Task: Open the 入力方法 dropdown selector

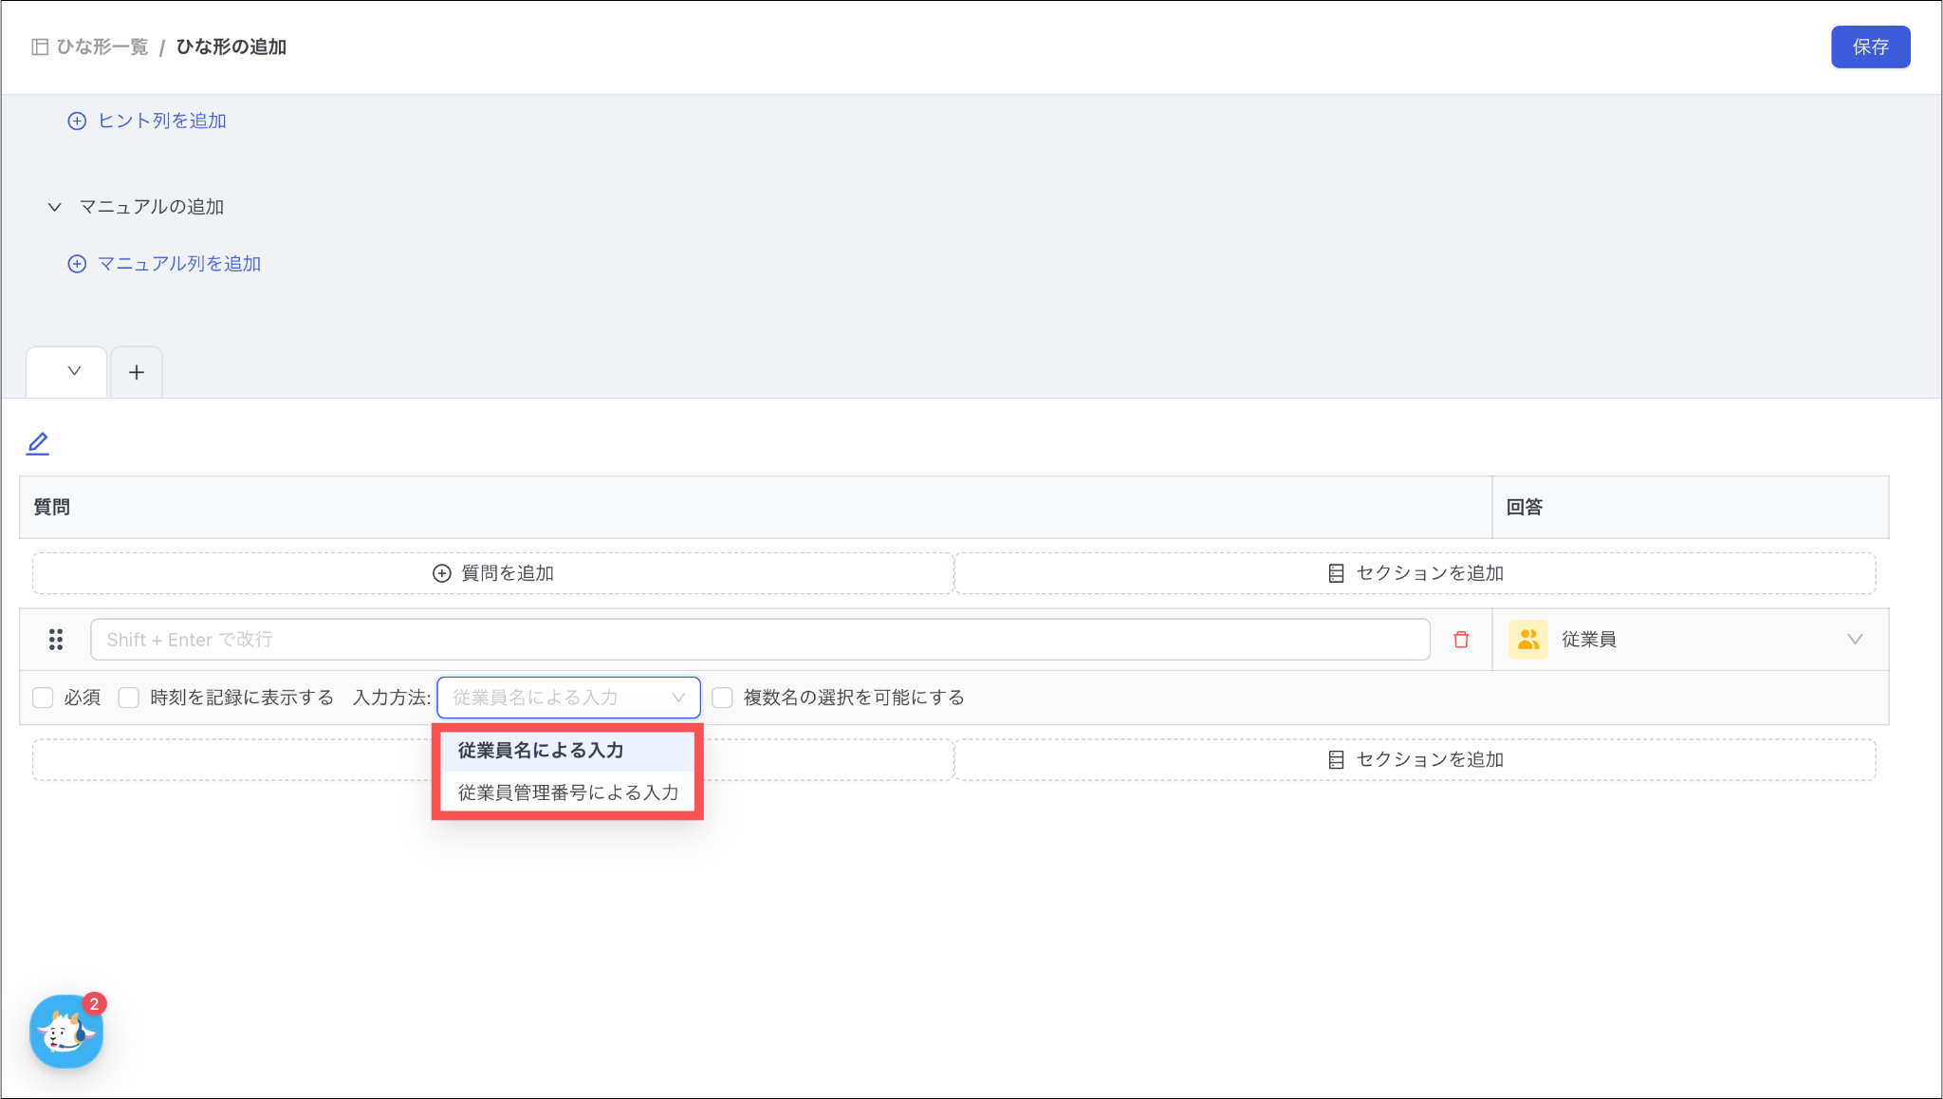Action: coord(568,698)
